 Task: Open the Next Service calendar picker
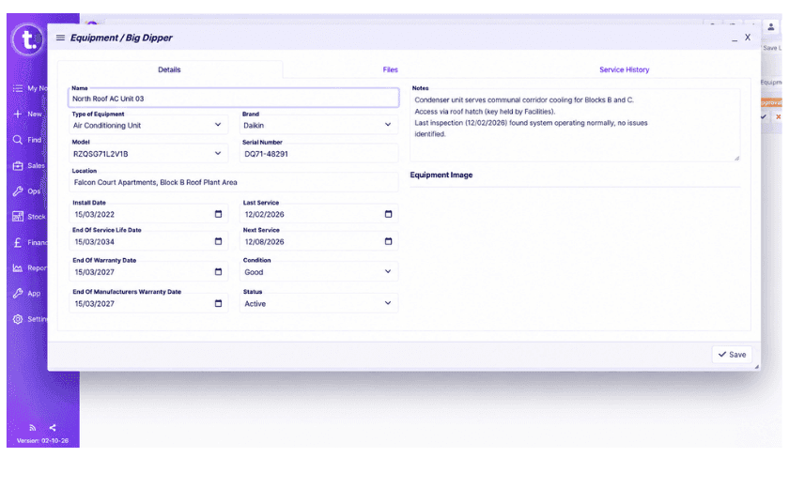click(389, 241)
